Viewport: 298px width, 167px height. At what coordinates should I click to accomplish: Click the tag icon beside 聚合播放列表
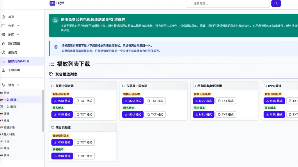coord(51,74)
